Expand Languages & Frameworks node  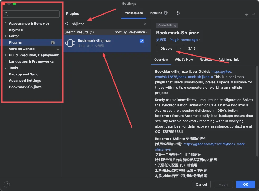6,61
